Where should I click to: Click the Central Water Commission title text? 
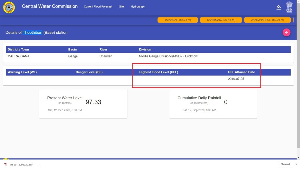pos(50,6)
